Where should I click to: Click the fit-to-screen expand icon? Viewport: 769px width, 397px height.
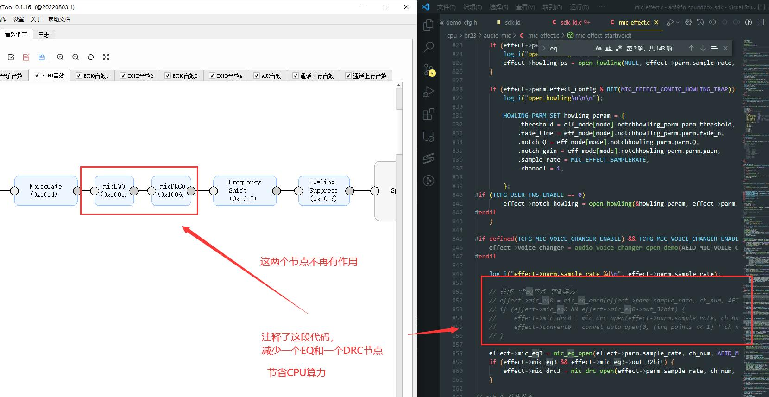click(106, 57)
